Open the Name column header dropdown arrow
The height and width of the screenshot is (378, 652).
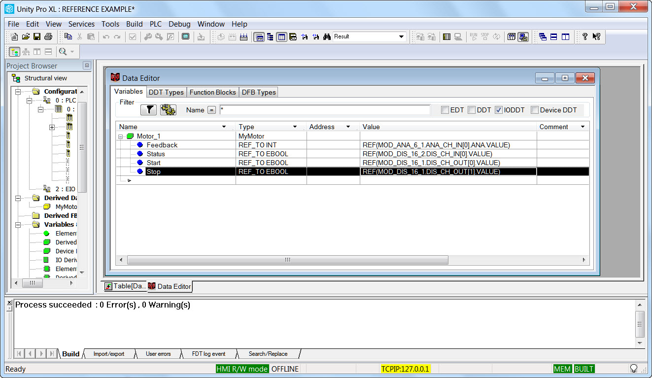pos(224,127)
